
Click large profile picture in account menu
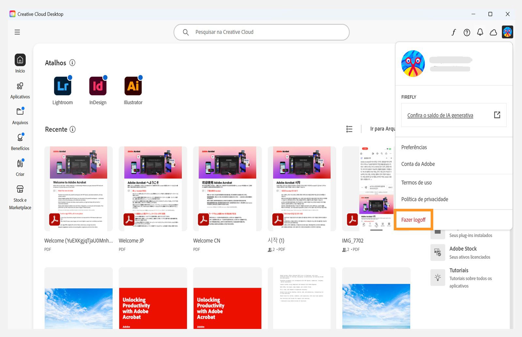(413, 64)
